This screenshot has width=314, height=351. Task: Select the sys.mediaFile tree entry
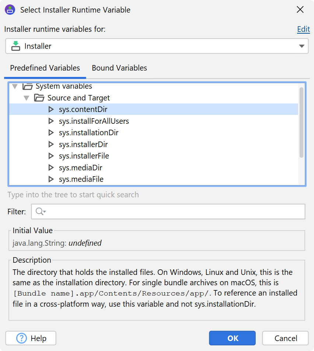click(81, 179)
